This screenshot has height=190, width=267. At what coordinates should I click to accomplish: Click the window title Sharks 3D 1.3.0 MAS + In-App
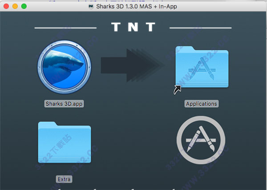tap(137, 7)
